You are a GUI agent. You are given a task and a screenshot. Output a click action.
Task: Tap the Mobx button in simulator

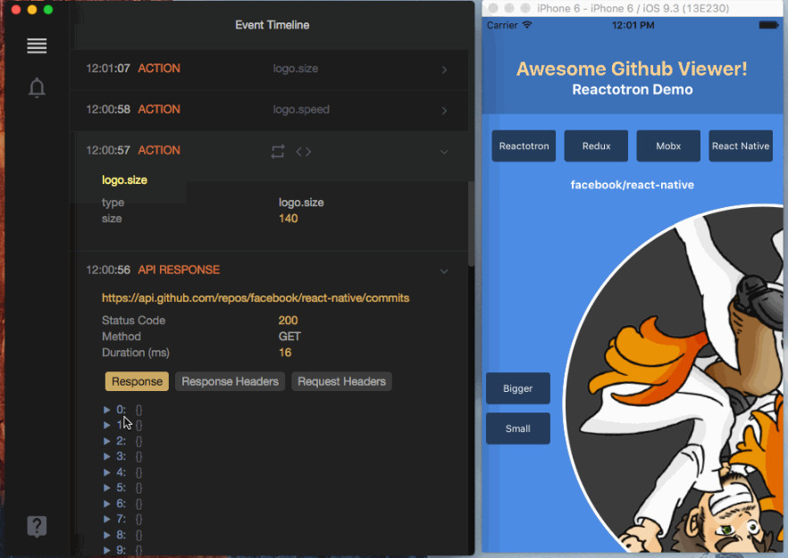pos(668,146)
